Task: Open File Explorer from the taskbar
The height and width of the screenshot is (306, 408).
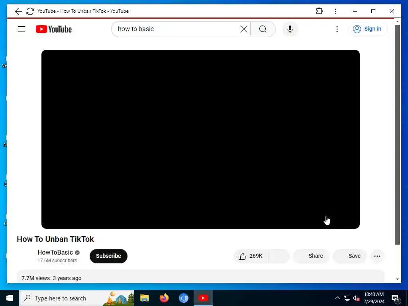Action: coord(144,298)
